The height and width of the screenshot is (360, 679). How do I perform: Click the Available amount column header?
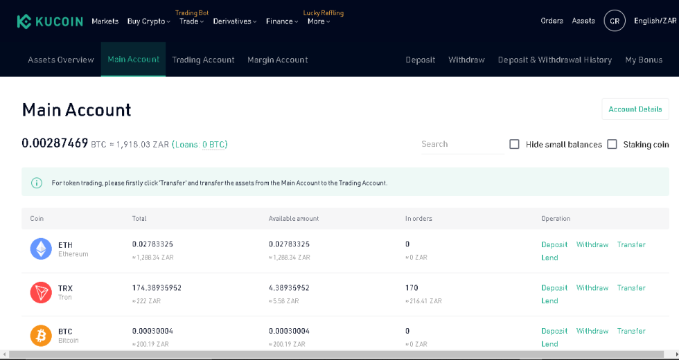294,219
